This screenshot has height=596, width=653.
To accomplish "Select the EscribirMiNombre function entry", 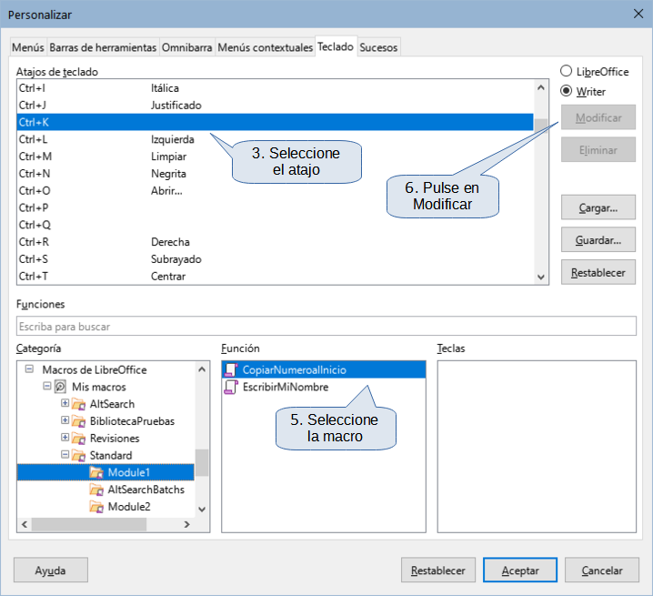I will 324,387.
